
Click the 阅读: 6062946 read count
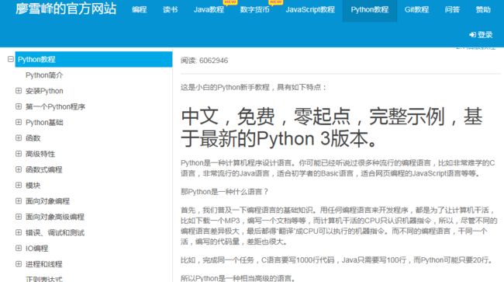click(204, 61)
